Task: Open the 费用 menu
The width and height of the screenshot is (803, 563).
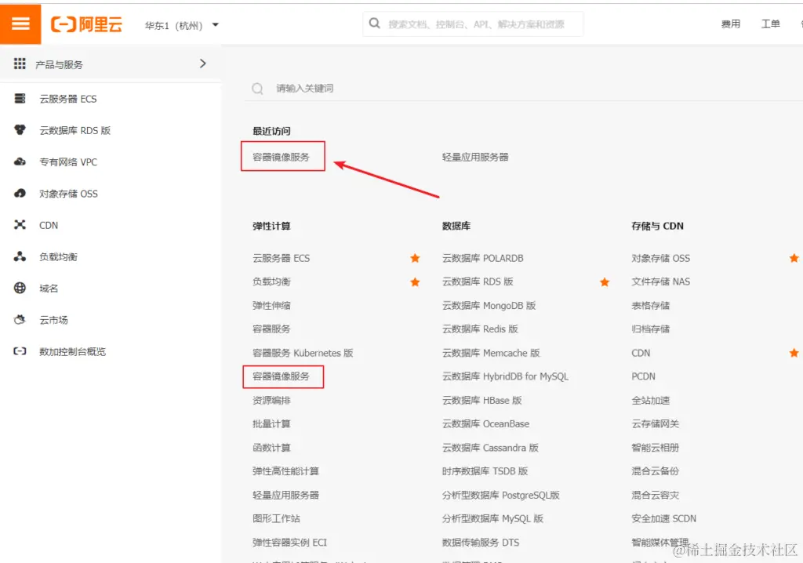Action: coord(731,24)
